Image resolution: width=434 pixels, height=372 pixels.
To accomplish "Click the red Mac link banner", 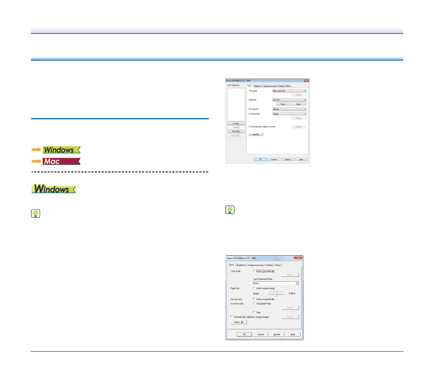I will [x=61, y=161].
